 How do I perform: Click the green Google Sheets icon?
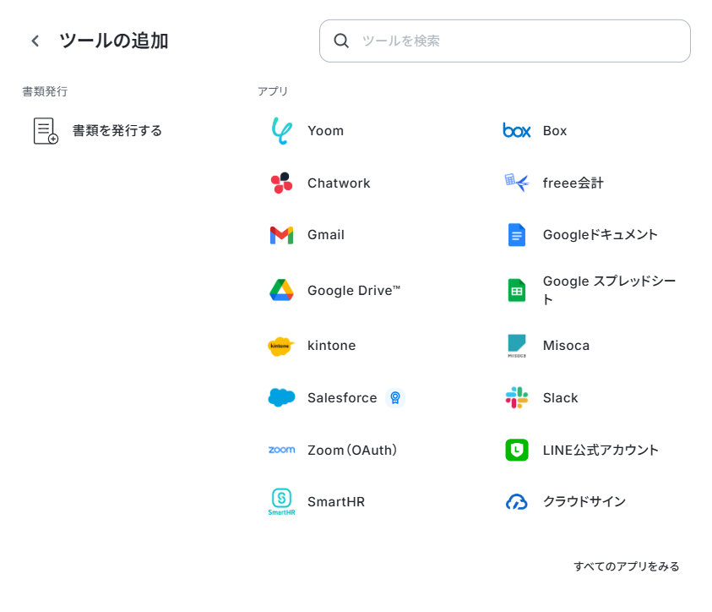(x=517, y=290)
